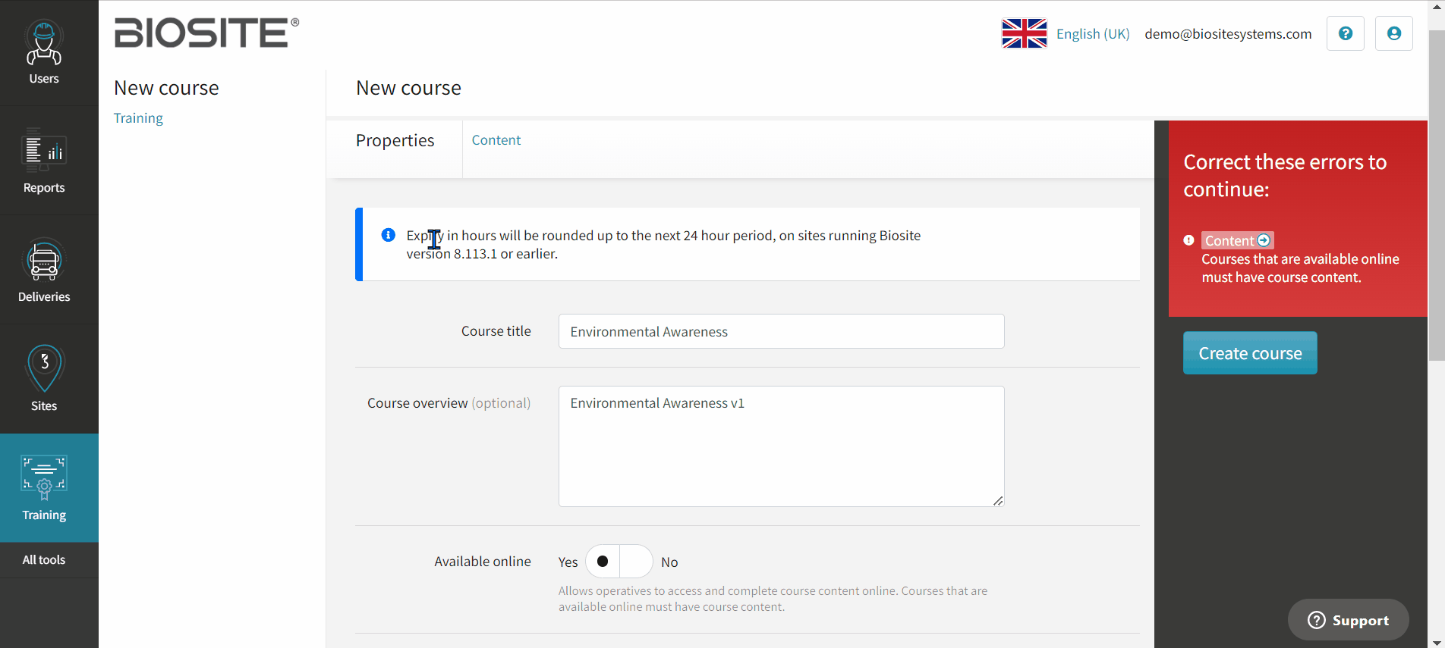This screenshot has height=648, width=1445.
Task: Expand the All tools menu
Action: tap(44, 560)
